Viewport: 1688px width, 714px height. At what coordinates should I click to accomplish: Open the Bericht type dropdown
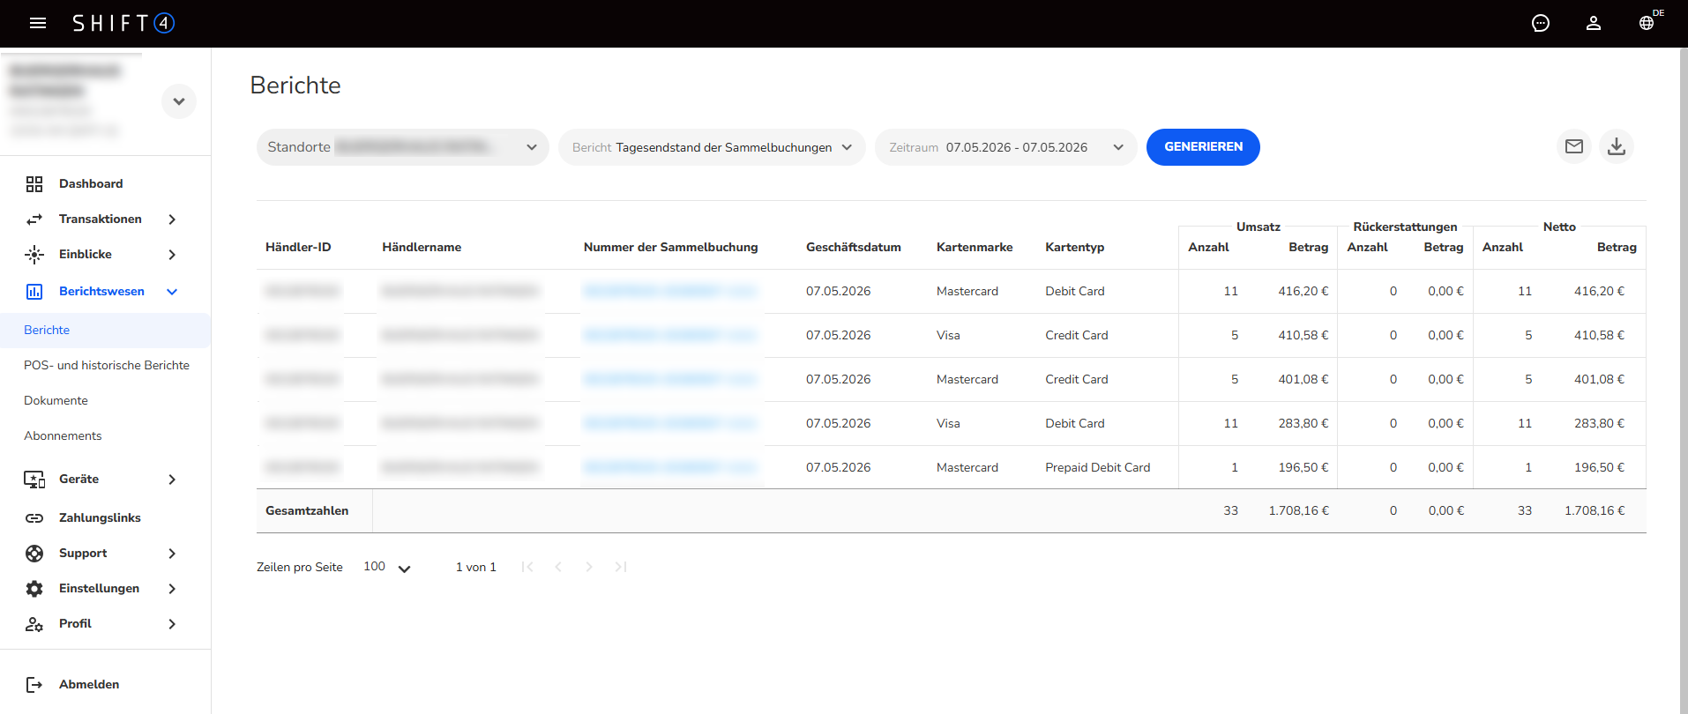[x=712, y=147]
